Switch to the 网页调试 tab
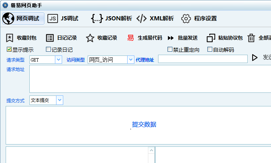271x163 pixels. [23, 18]
